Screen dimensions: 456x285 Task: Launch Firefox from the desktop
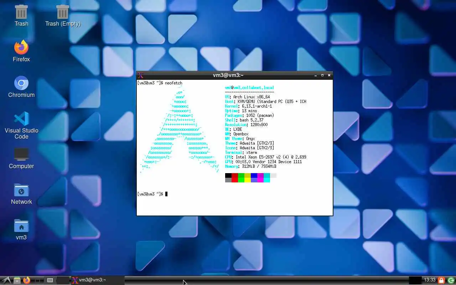[x=21, y=51]
